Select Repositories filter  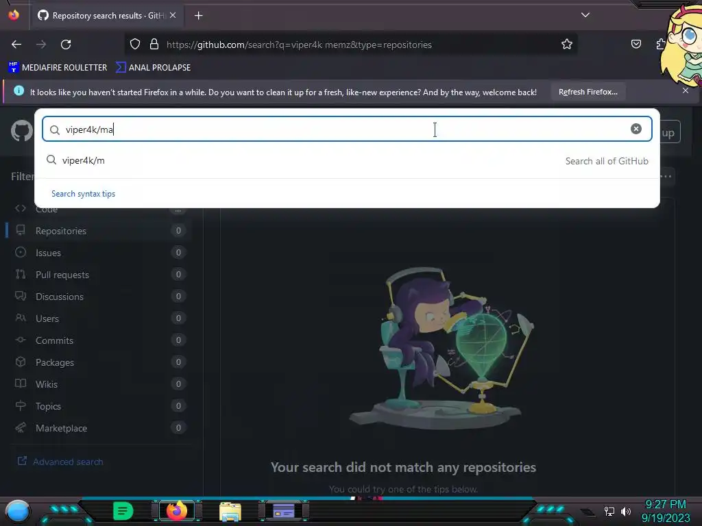click(99, 231)
